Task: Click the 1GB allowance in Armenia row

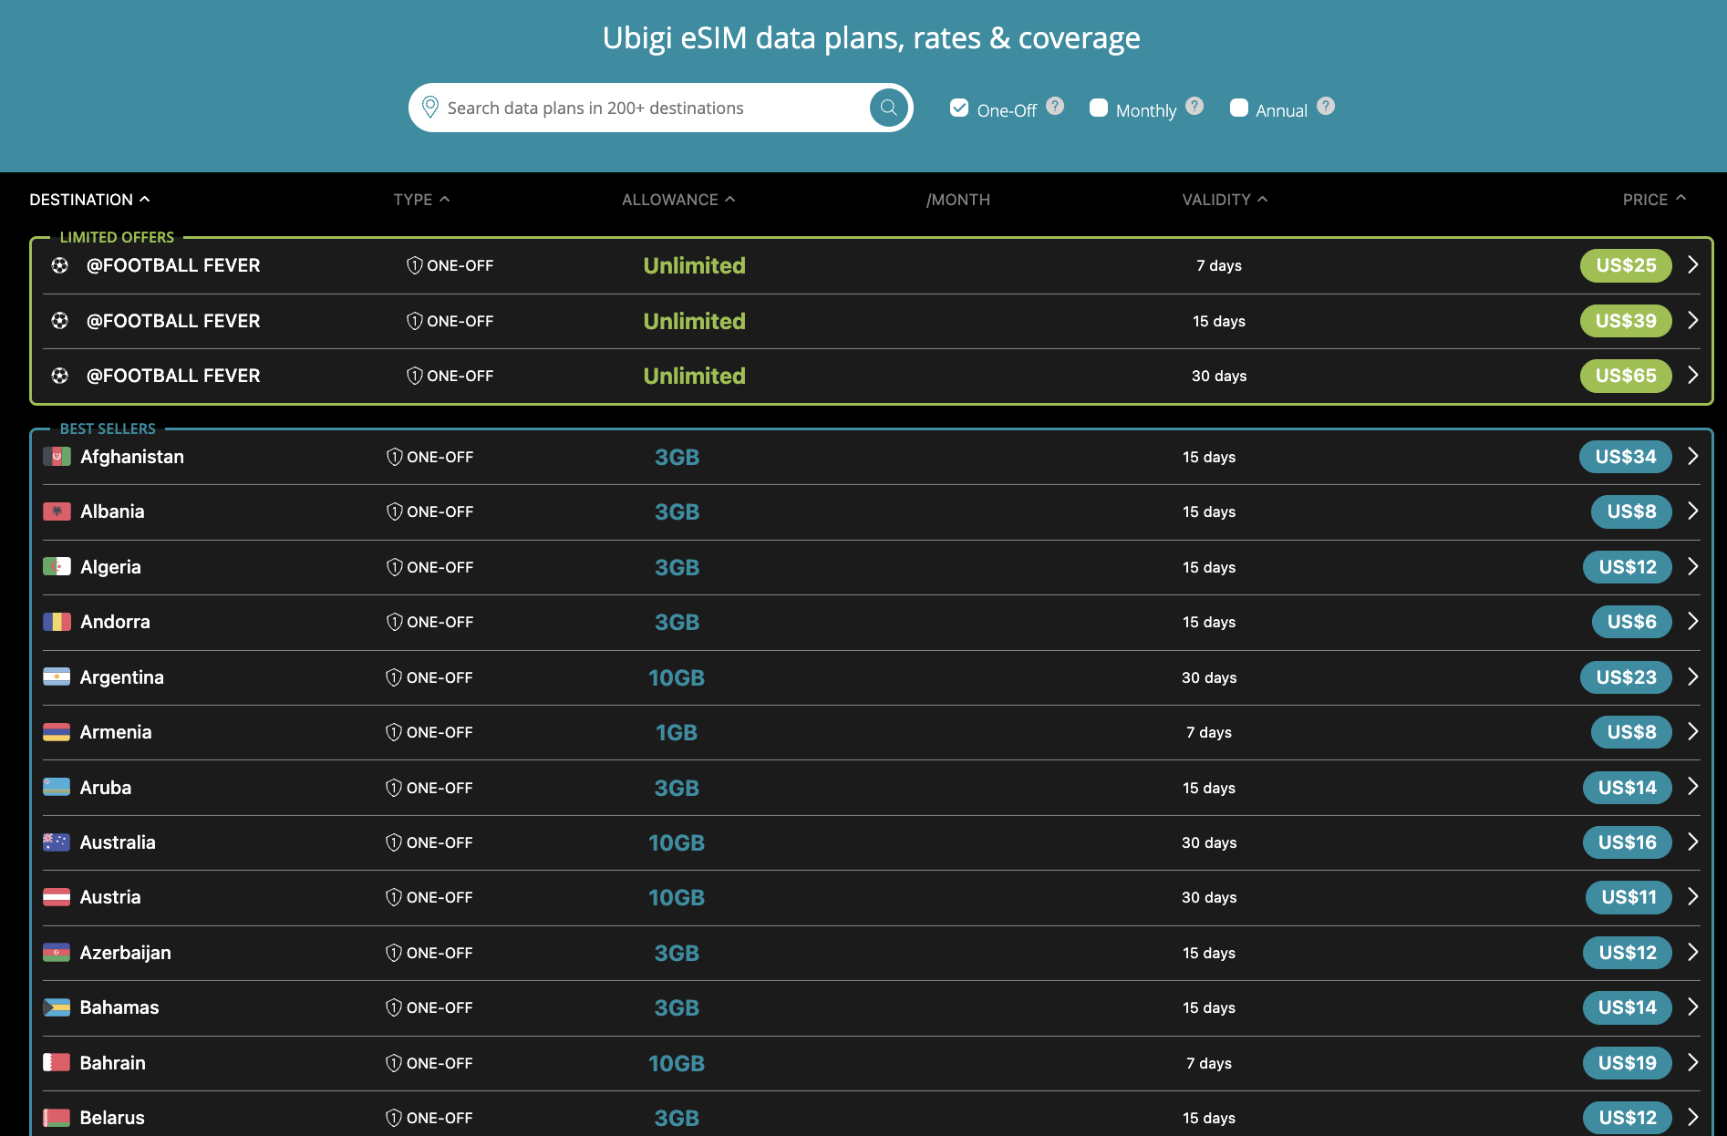Action: 677,732
